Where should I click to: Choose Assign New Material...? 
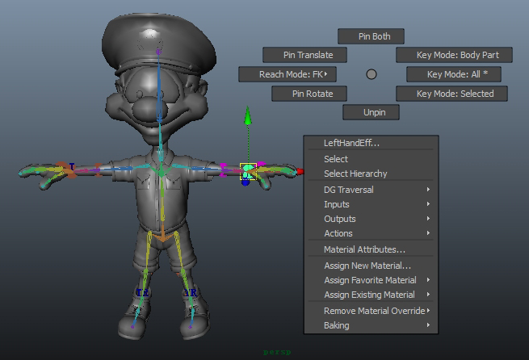tap(371, 266)
